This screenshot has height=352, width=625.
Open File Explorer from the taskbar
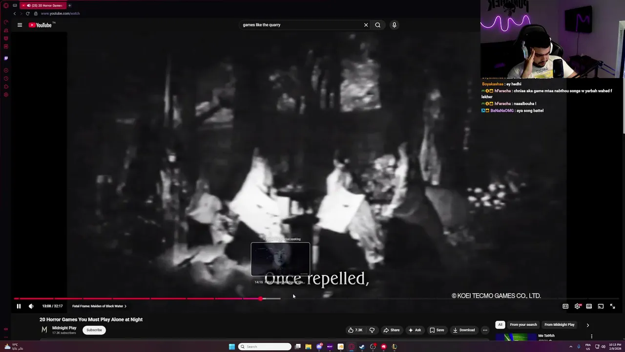tap(308, 347)
